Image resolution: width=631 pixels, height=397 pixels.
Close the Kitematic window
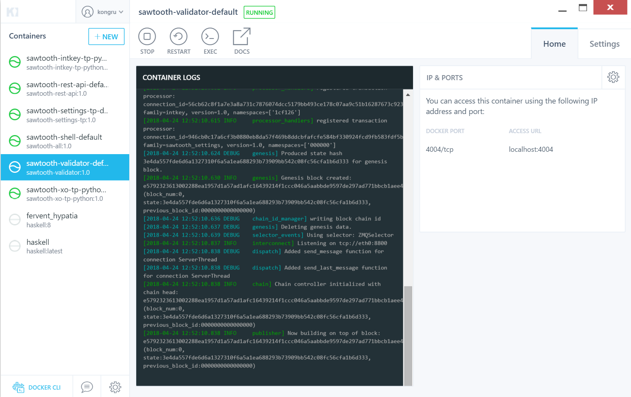coord(610,7)
